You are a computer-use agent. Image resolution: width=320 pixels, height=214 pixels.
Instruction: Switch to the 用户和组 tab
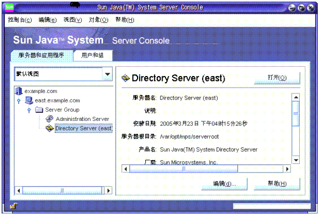point(93,55)
